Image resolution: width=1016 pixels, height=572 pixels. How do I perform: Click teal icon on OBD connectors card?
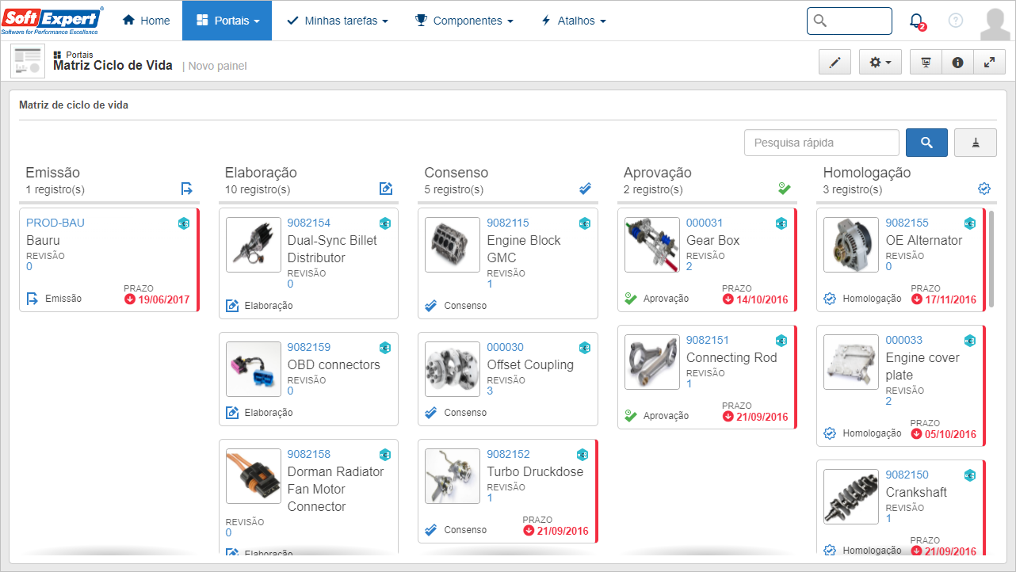click(x=385, y=348)
